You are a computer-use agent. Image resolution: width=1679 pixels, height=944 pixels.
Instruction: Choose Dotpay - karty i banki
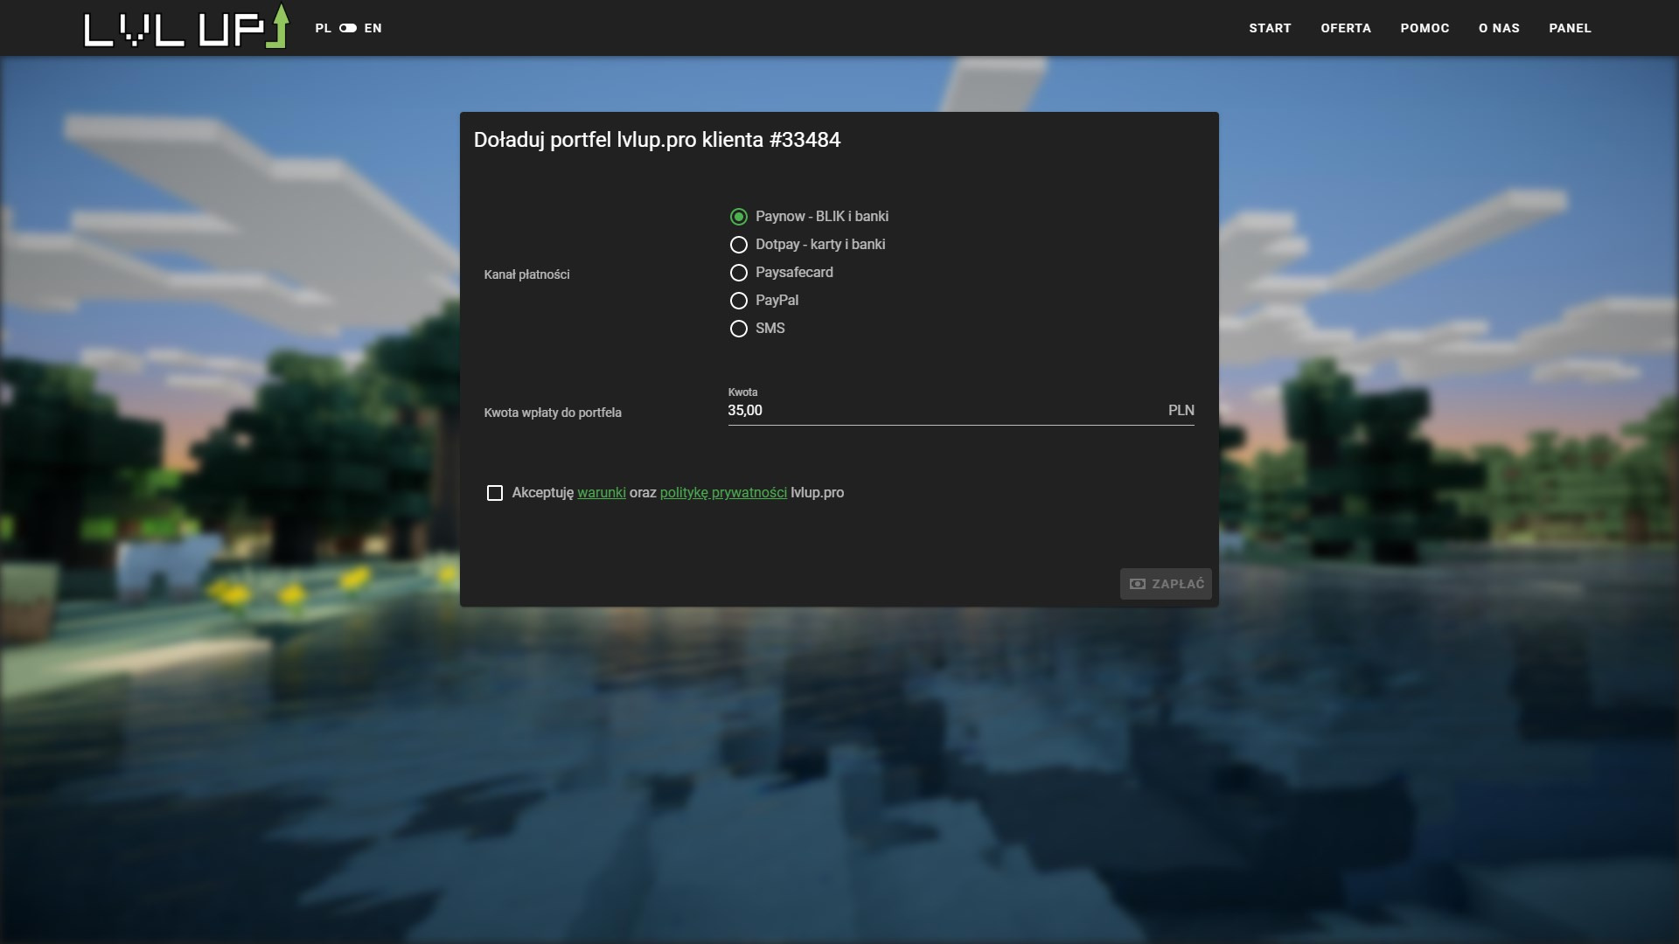pos(739,245)
